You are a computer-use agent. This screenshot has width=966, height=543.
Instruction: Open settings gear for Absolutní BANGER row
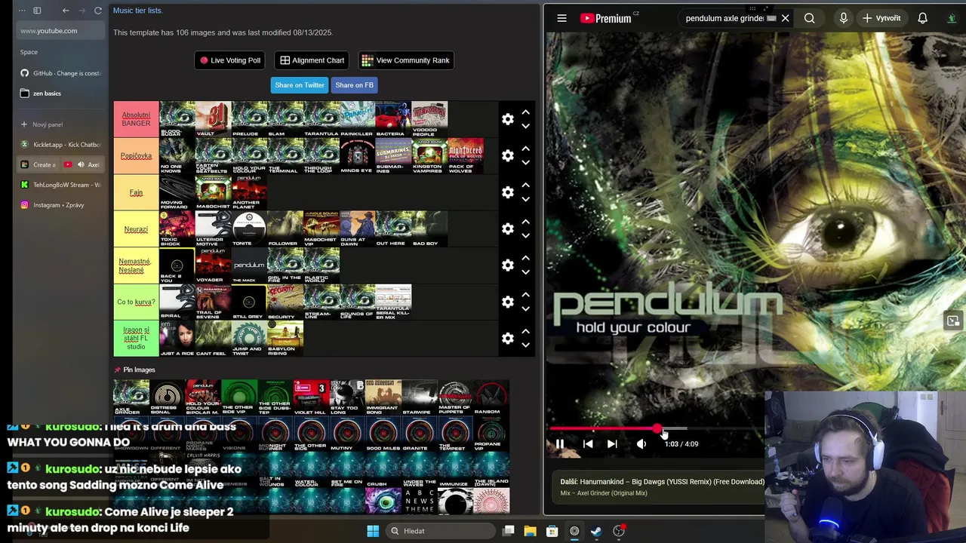point(508,119)
